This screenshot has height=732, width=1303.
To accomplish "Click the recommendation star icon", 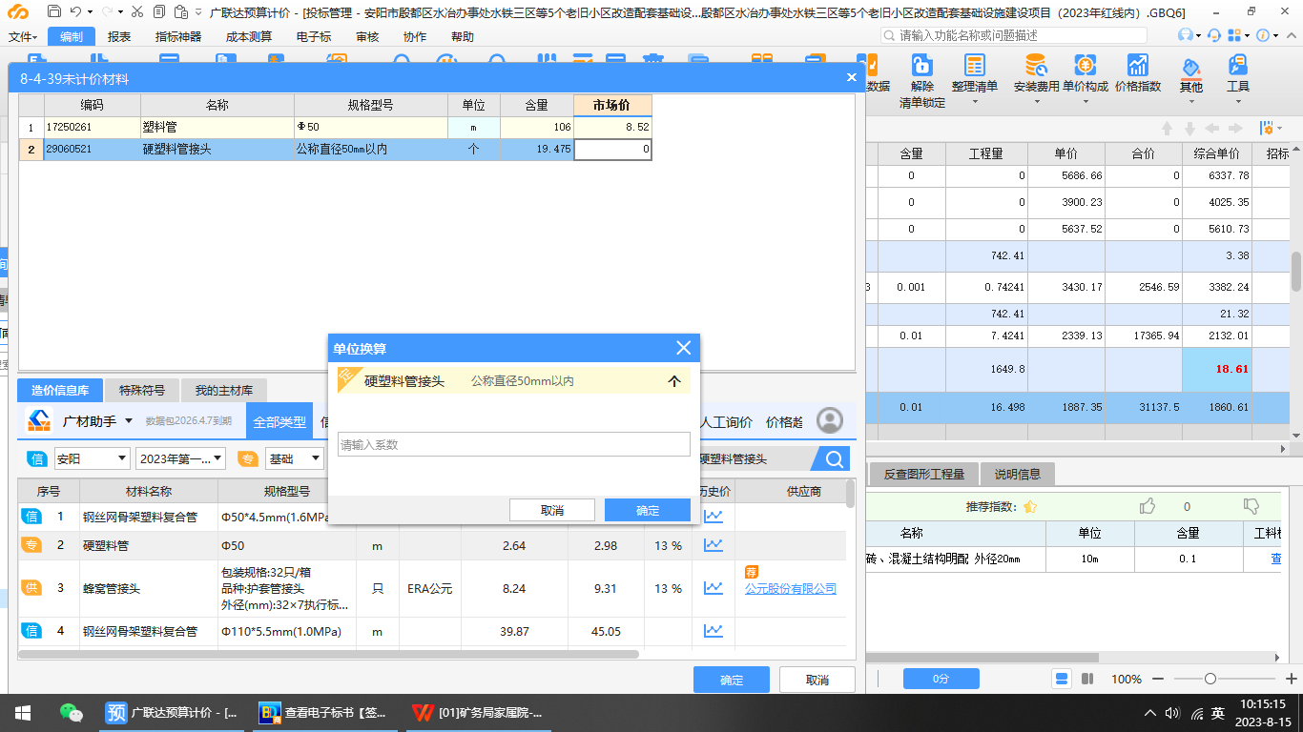I will pos(1030,507).
